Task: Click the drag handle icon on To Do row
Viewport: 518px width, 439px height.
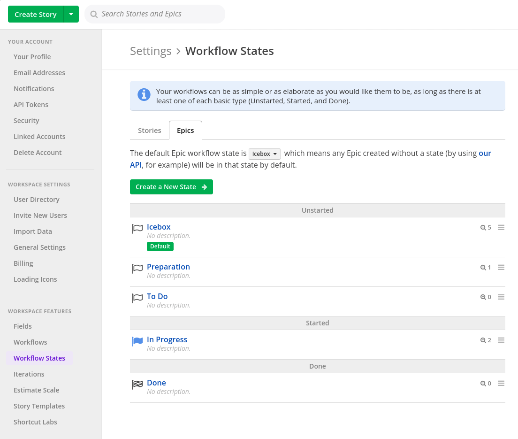Action: [x=501, y=297]
